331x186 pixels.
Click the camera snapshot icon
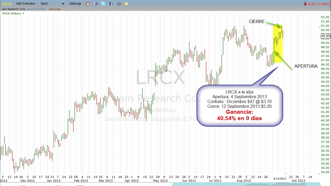tap(119, 4)
